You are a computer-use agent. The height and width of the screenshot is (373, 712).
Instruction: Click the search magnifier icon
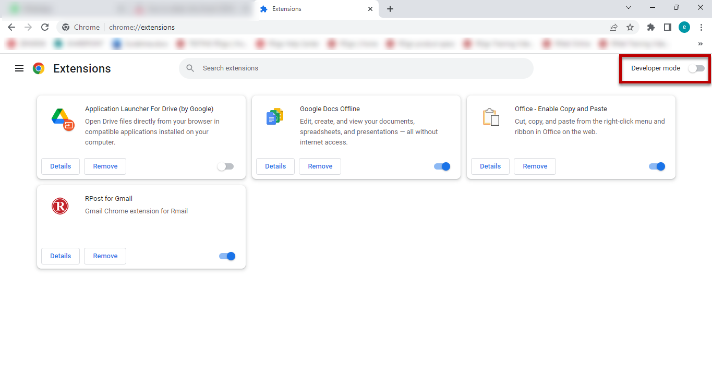pos(190,68)
